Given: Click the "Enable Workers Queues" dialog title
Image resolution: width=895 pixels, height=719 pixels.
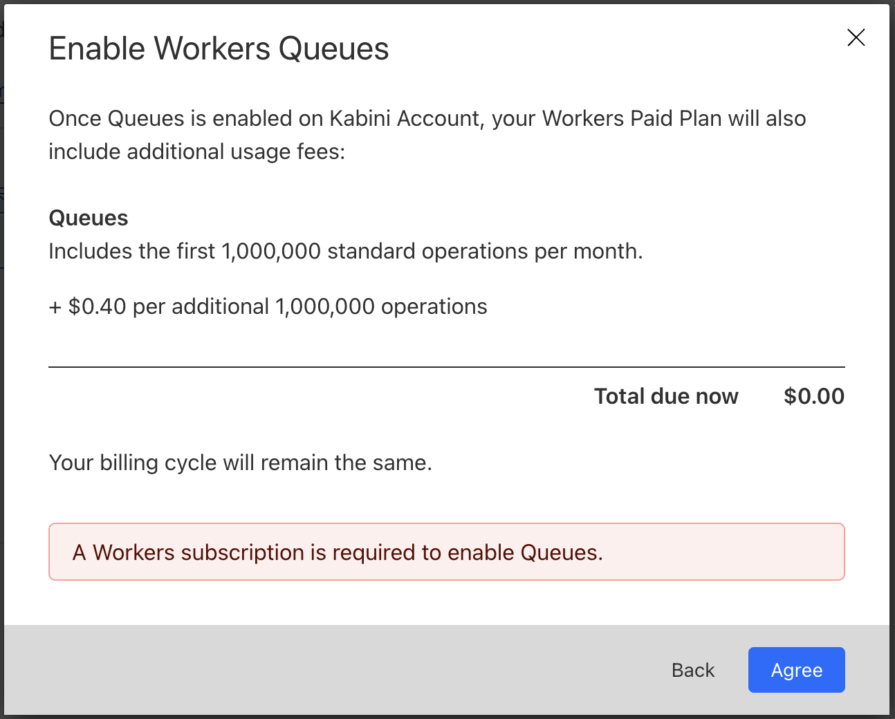Looking at the screenshot, I should pyautogui.click(x=219, y=49).
